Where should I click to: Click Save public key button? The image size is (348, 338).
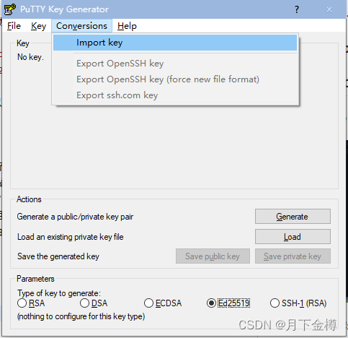213,256
